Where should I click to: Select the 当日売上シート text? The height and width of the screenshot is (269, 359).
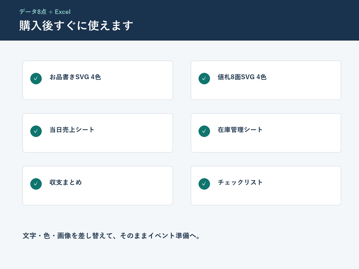pyautogui.click(x=72, y=130)
